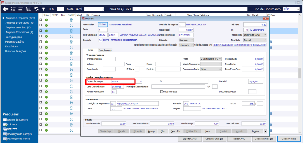Click the DI input field
Screen dimensions: 303x143
[194, 82]
